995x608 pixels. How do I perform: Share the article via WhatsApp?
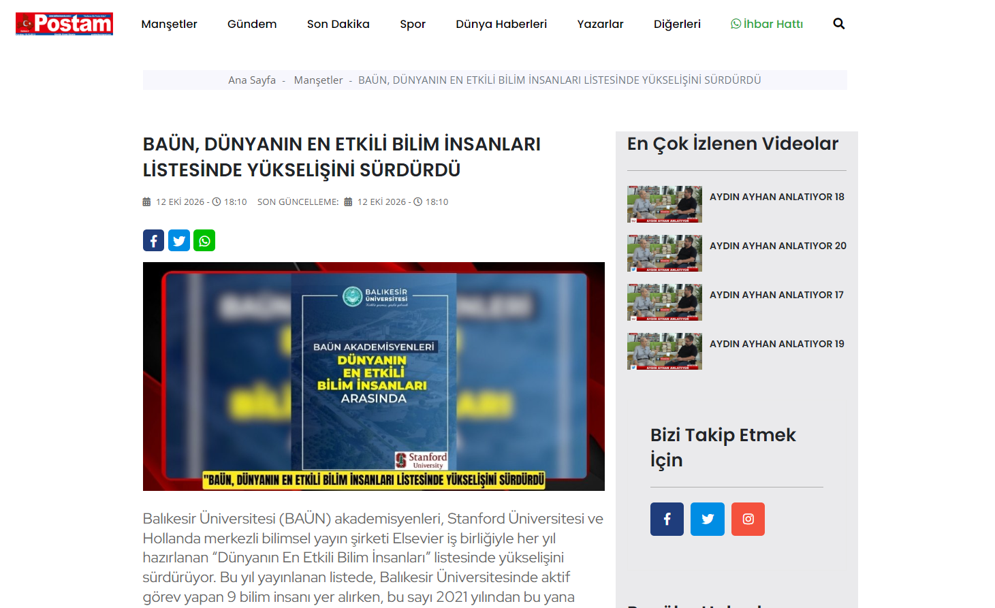click(204, 240)
